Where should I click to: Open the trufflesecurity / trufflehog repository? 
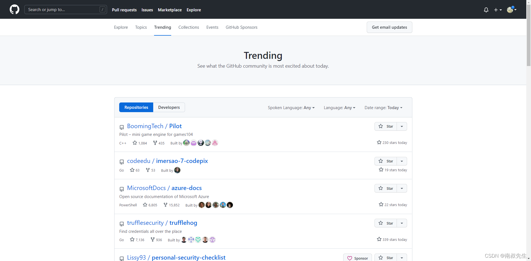pos(162,223)
